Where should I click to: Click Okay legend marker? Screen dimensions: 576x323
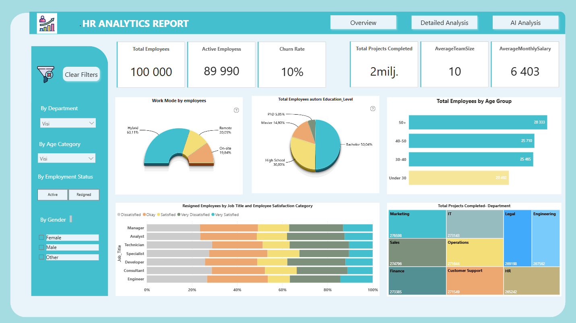pos(144,215)
